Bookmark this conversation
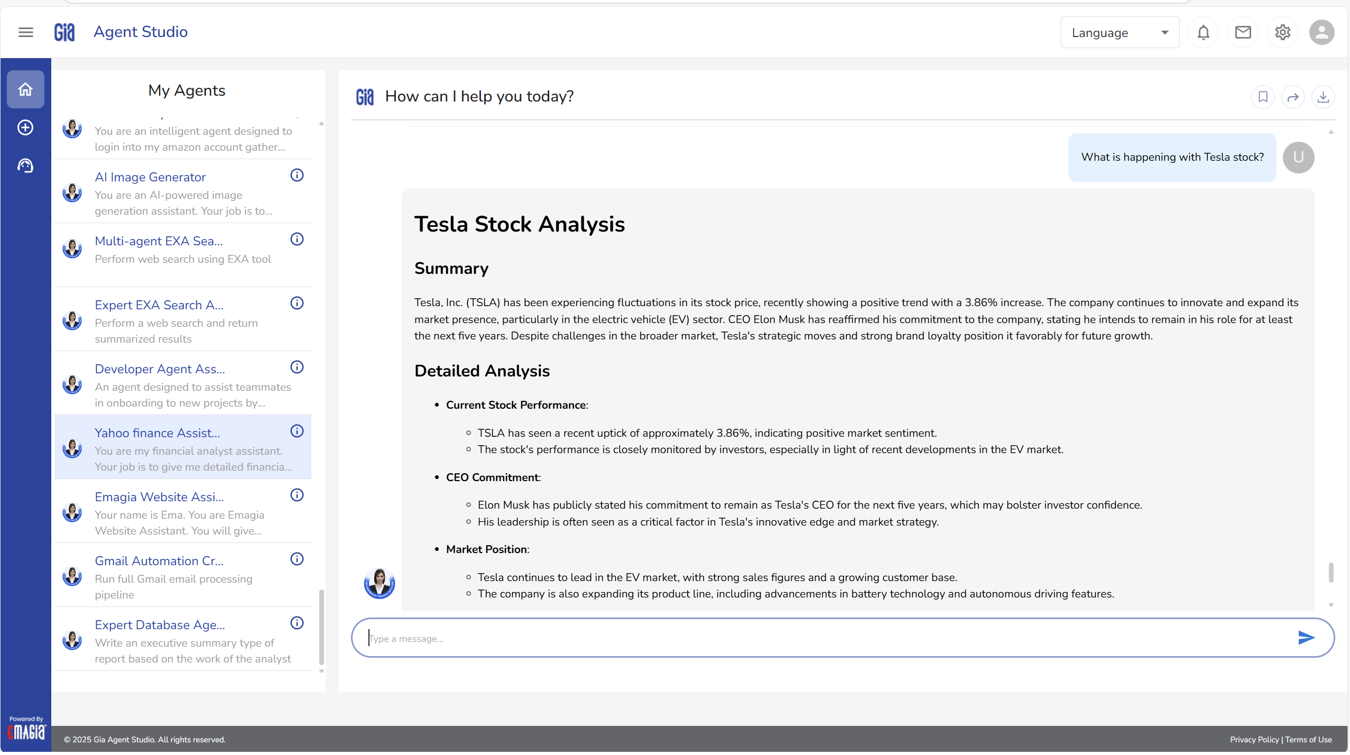The image size is (1350, 755). [1263, 97]
